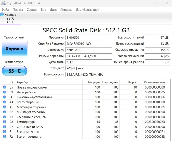This screenshot has height=141, width=172.
Task: Click the 35 °C temperature button
Action: [x=14, y=71]
